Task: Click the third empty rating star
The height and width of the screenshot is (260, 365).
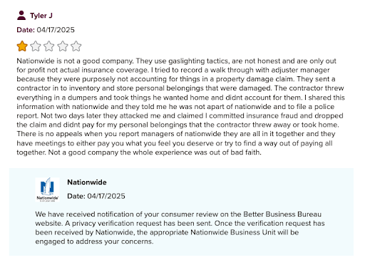Action: tap(49, 46)
